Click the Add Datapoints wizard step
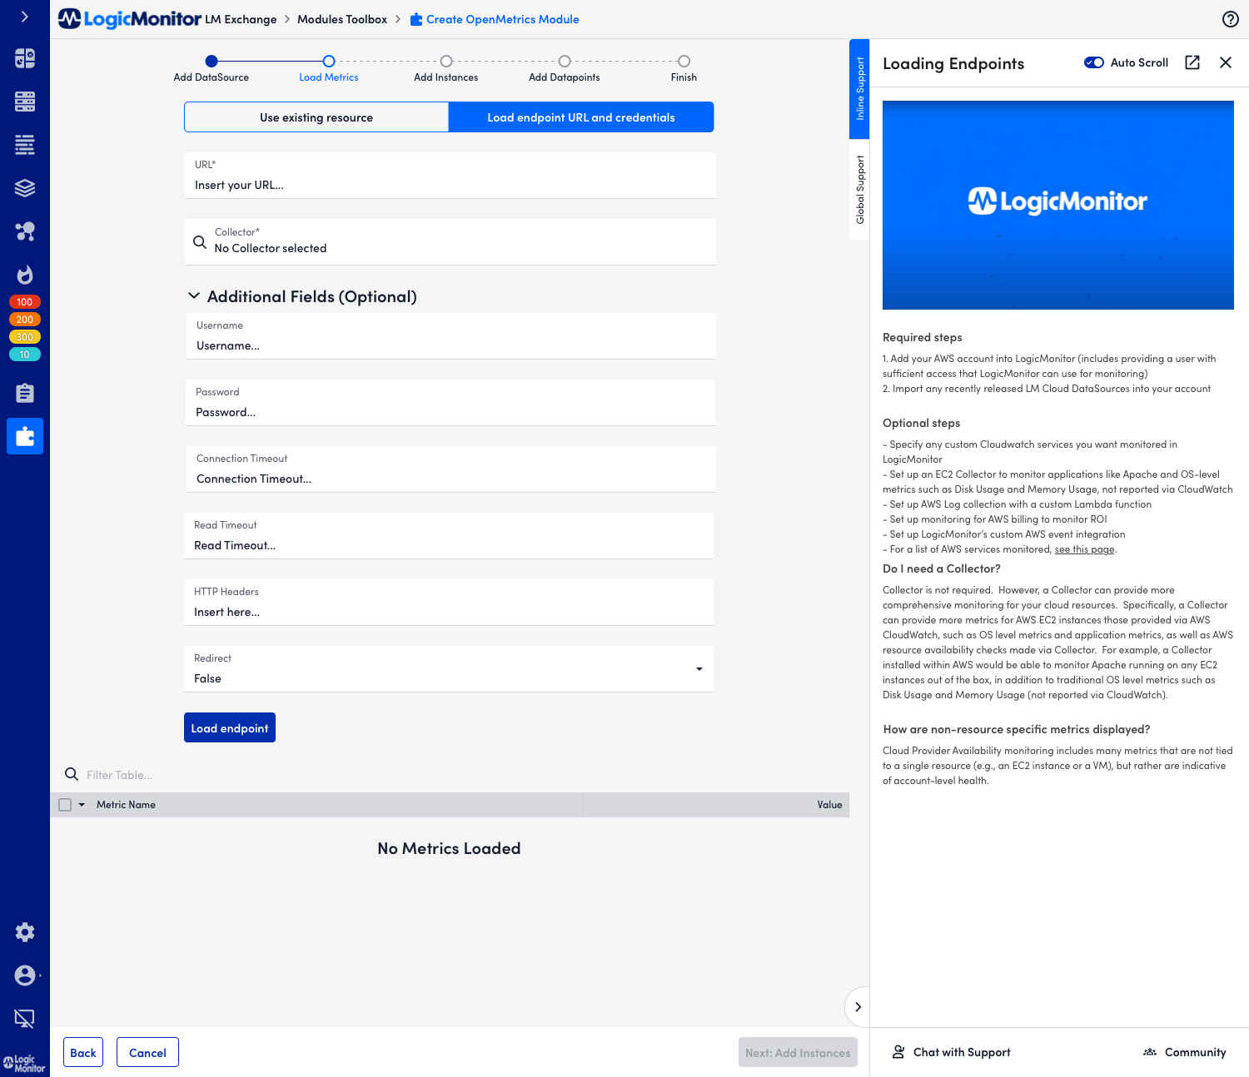1249x1077 pixels. [x=565, y=68]
